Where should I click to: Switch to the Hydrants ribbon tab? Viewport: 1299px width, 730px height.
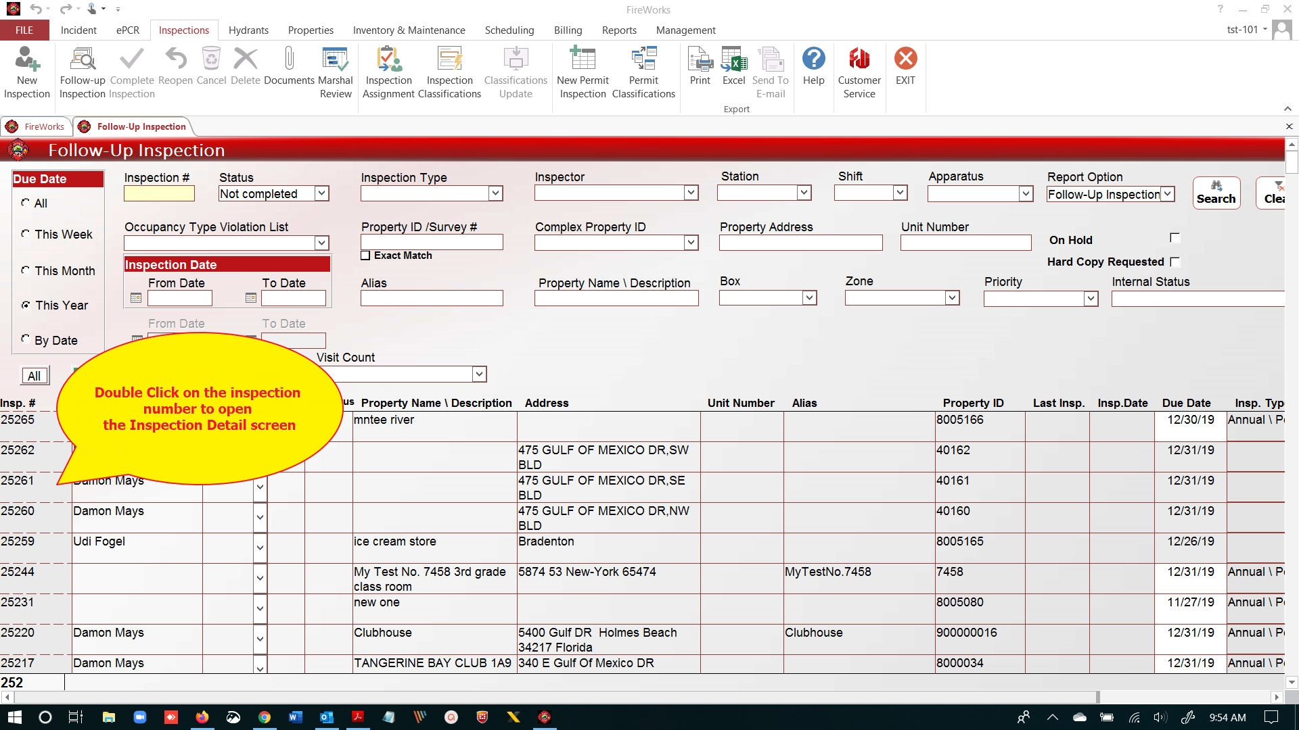248,30
